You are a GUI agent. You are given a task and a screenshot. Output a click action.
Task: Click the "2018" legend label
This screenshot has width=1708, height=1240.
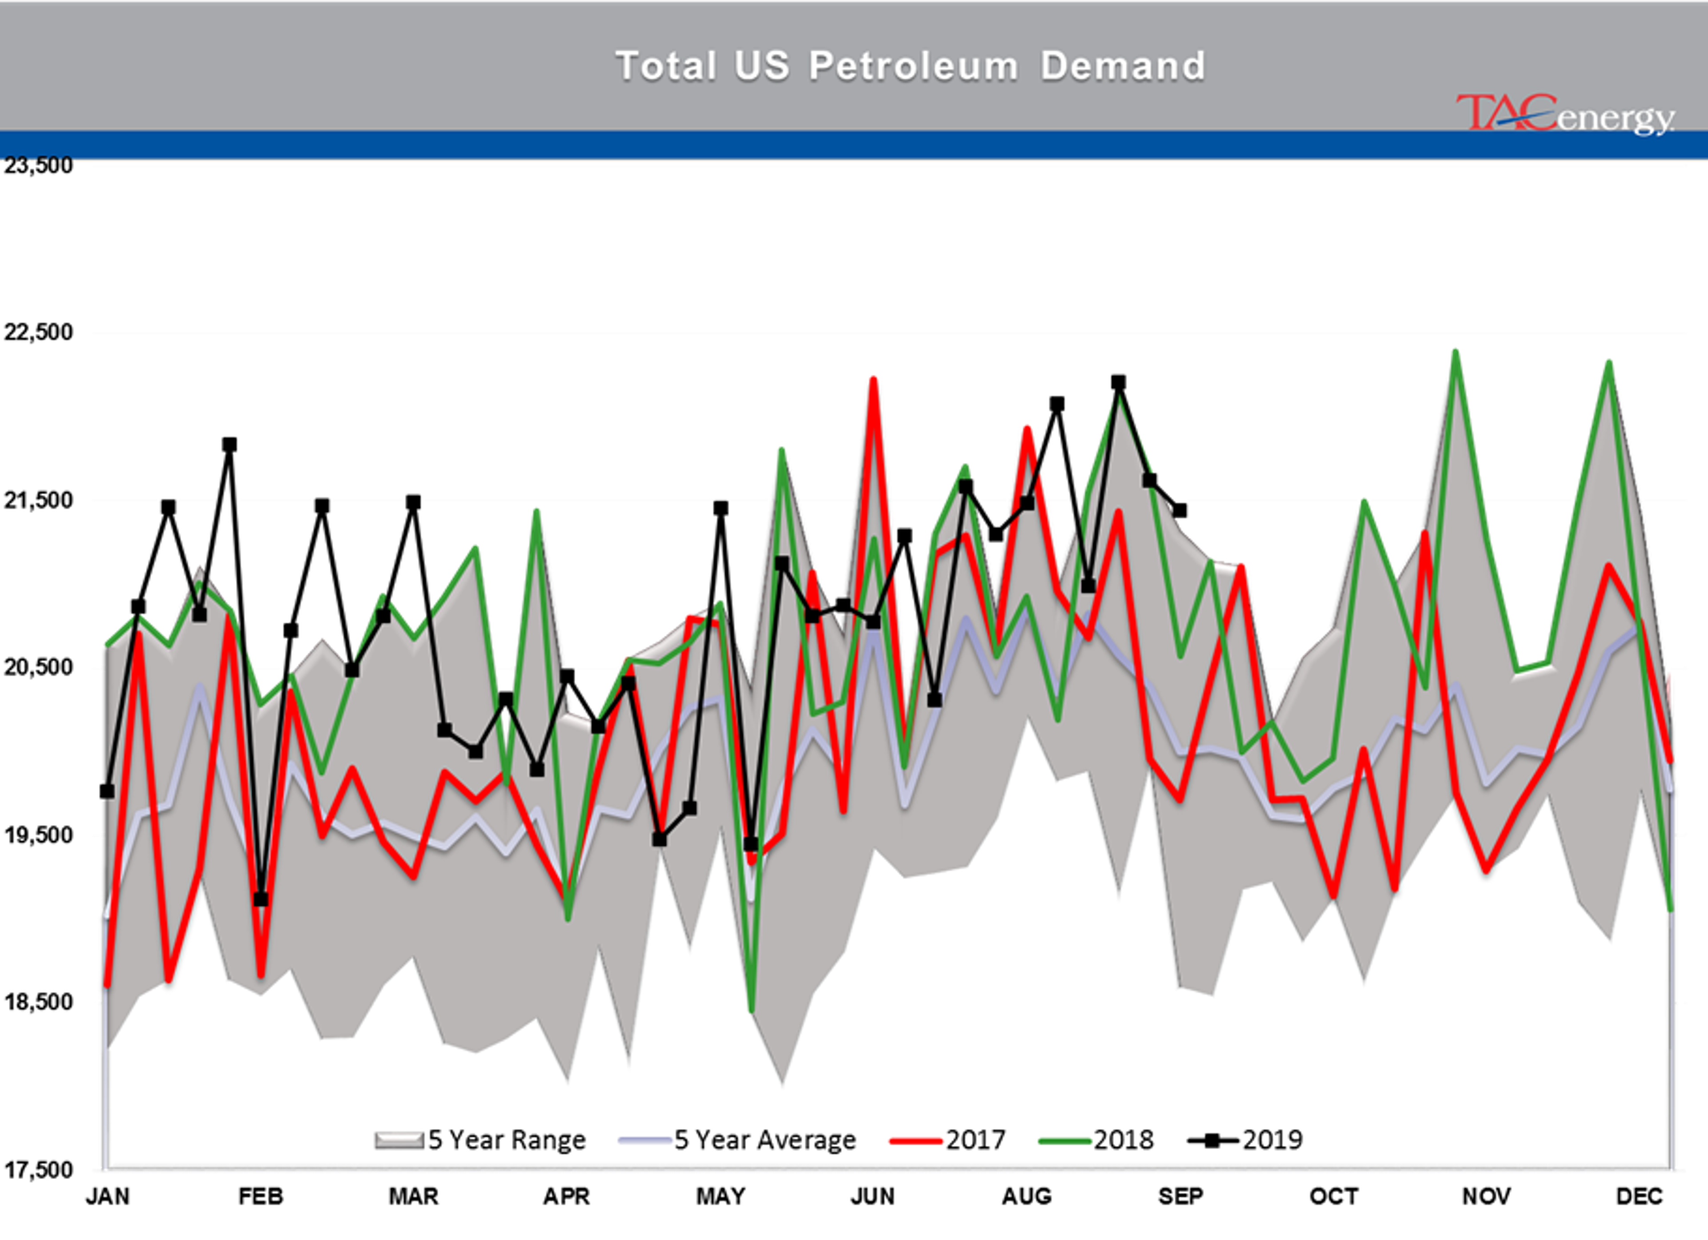pos(1124,1140)
